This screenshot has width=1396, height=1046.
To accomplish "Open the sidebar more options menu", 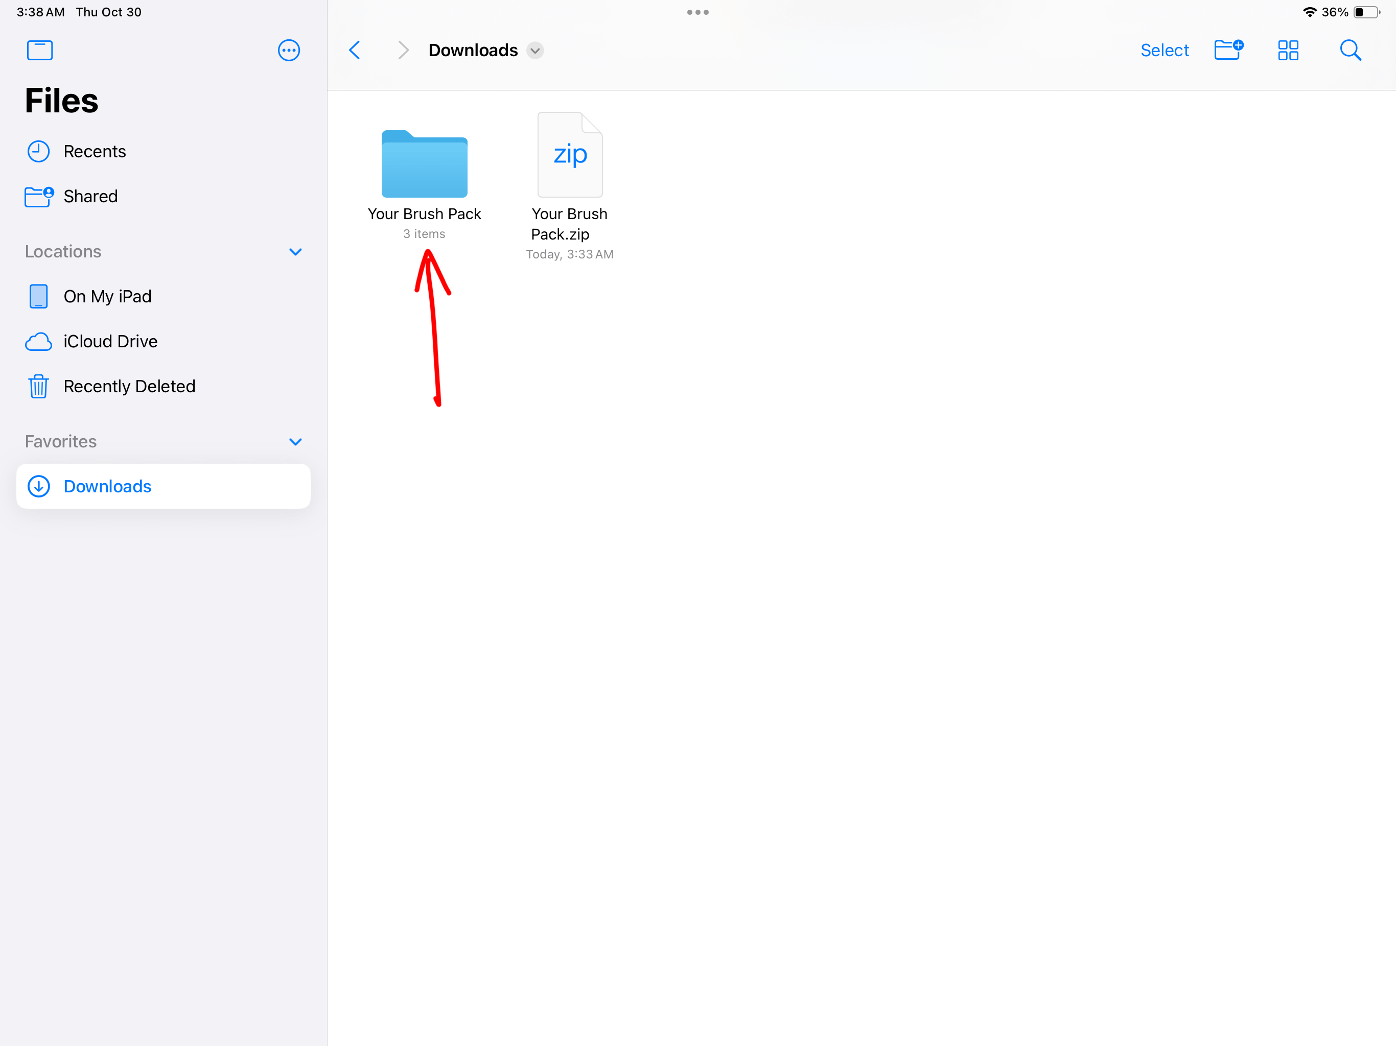I will click(288, 50).
